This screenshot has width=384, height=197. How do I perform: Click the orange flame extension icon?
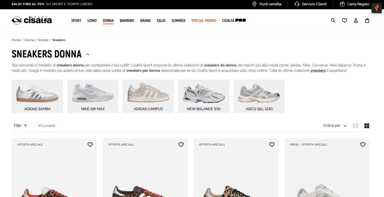376,8
